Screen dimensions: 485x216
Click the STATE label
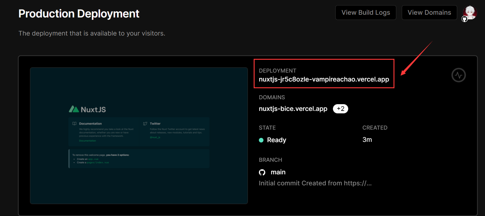267,128
